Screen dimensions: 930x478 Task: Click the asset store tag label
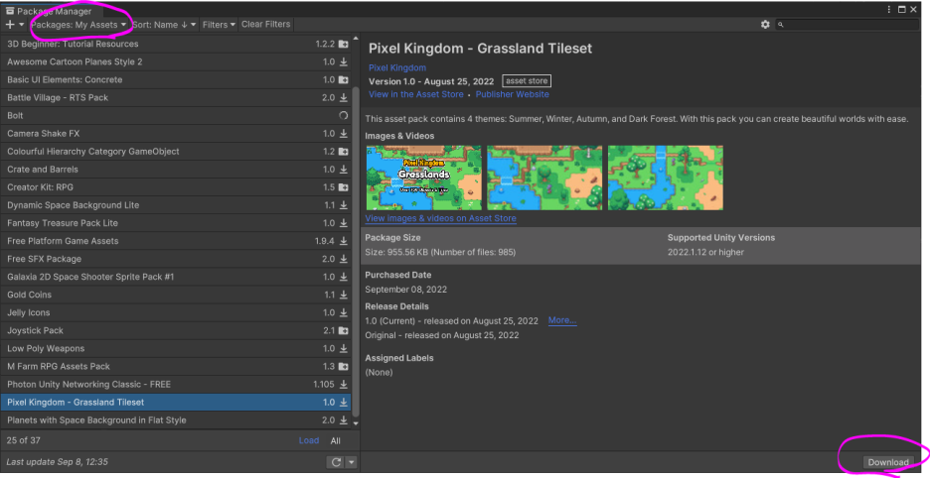coord(527,81)
